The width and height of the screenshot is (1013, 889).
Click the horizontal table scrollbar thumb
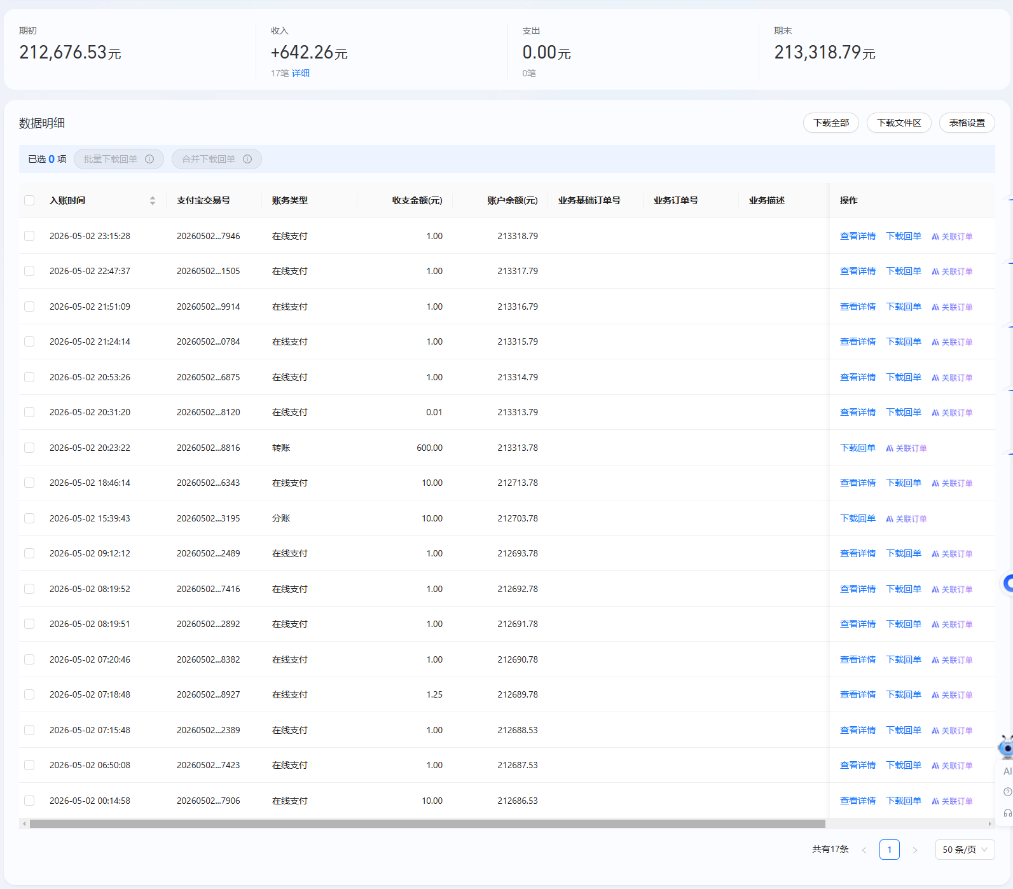tap(427, 824)
